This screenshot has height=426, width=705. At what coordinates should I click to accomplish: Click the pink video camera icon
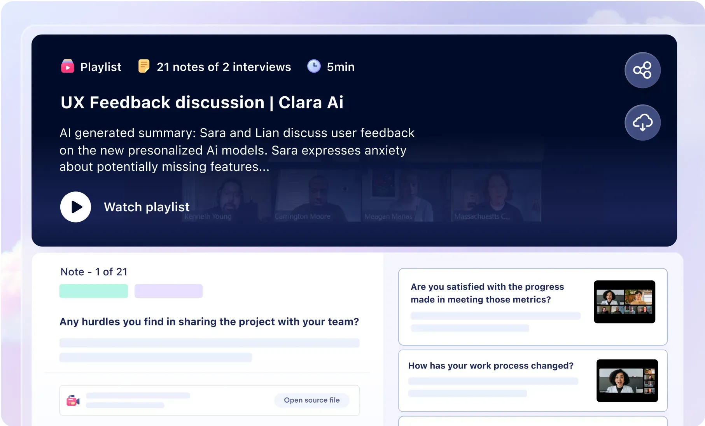[x=73, y=400]
